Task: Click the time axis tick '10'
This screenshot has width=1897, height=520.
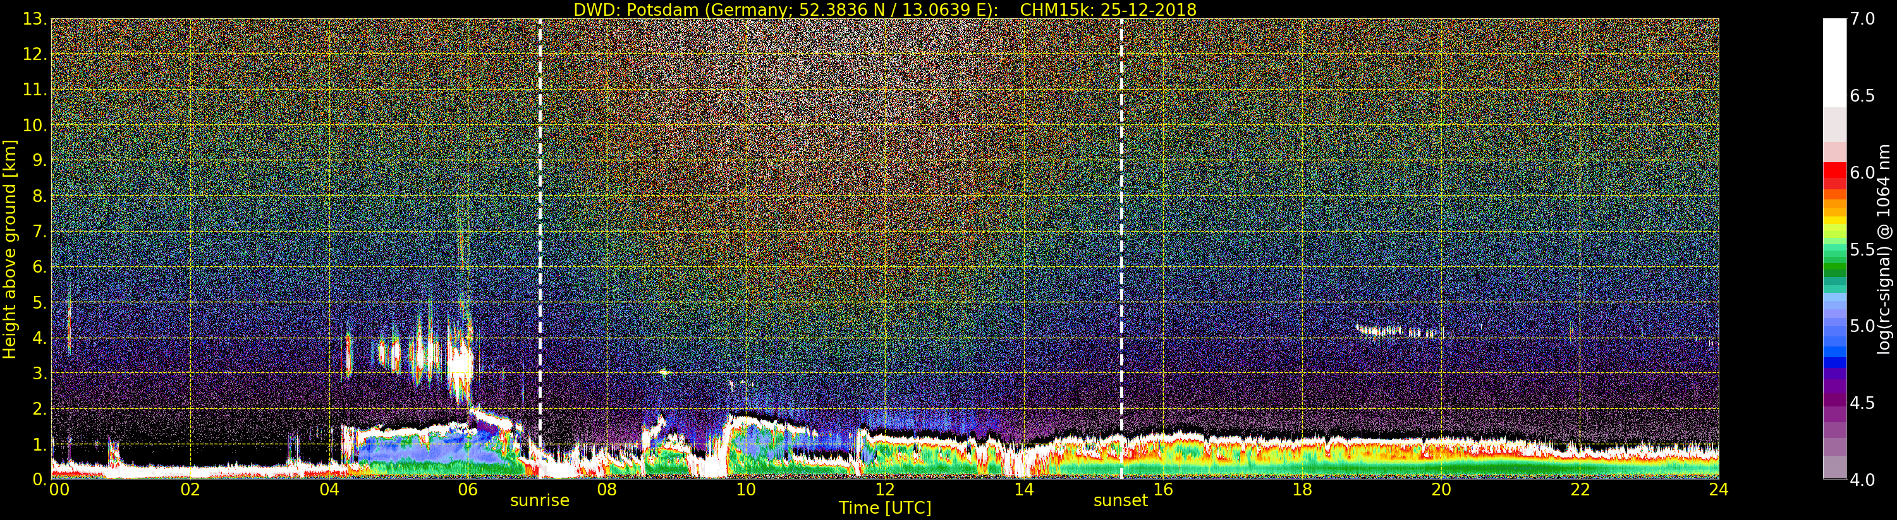Action: click(x=746, y=490)
